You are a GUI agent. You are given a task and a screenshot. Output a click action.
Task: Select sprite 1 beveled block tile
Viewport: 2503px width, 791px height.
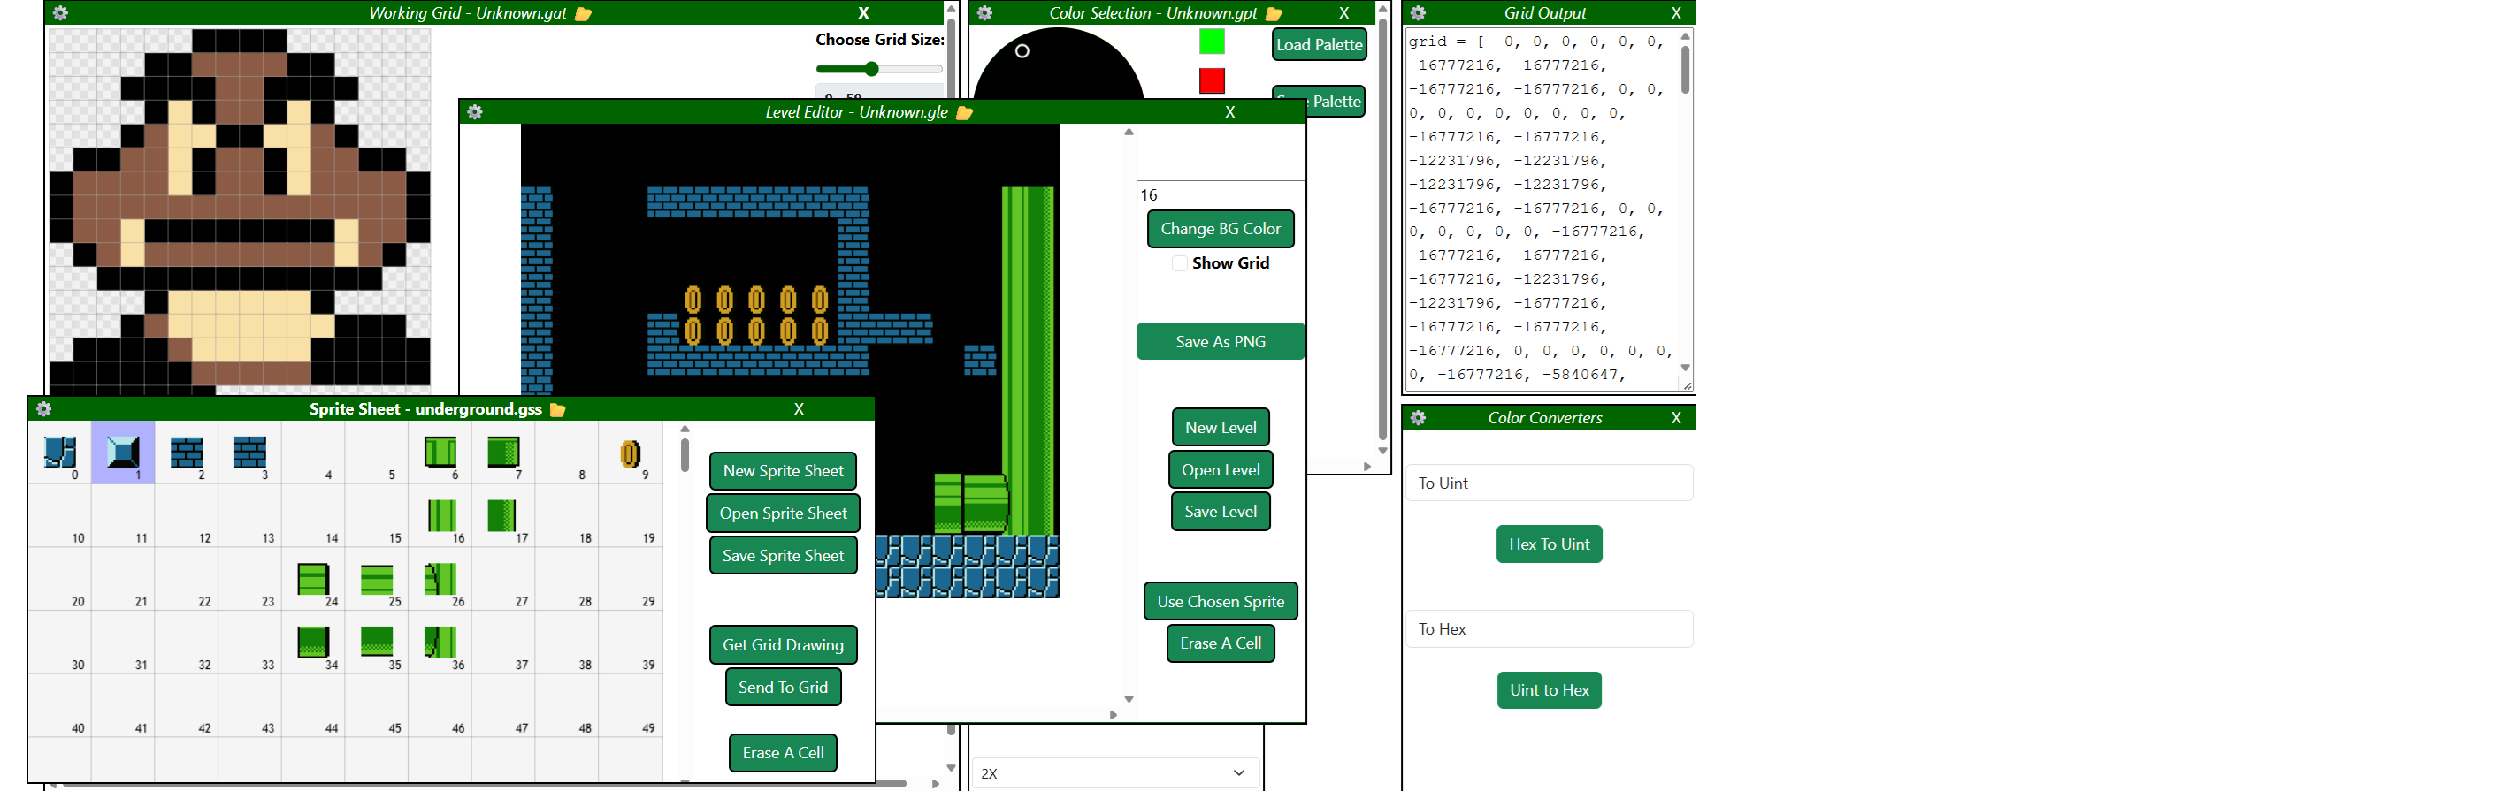(124, 453)
